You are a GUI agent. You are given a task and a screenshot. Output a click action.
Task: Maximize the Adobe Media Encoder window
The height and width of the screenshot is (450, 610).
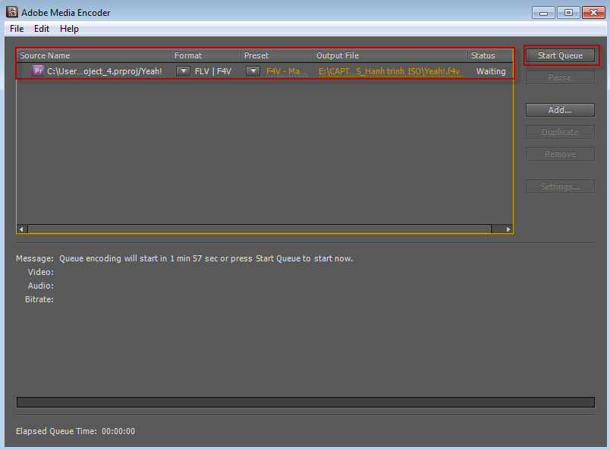[x=568, y=13]
